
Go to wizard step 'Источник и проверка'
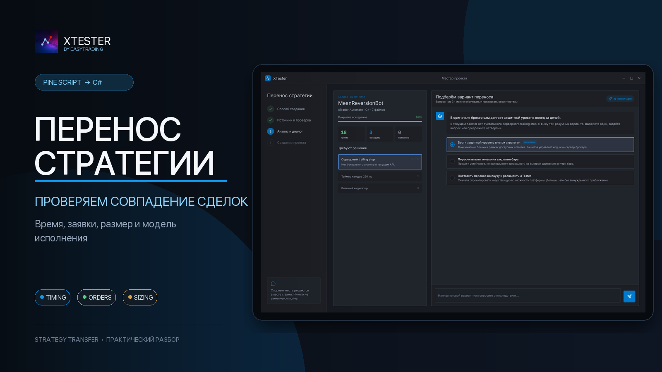294,120
